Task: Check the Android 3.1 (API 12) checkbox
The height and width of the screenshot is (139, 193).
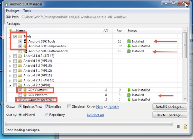Action: click(15, 71)
